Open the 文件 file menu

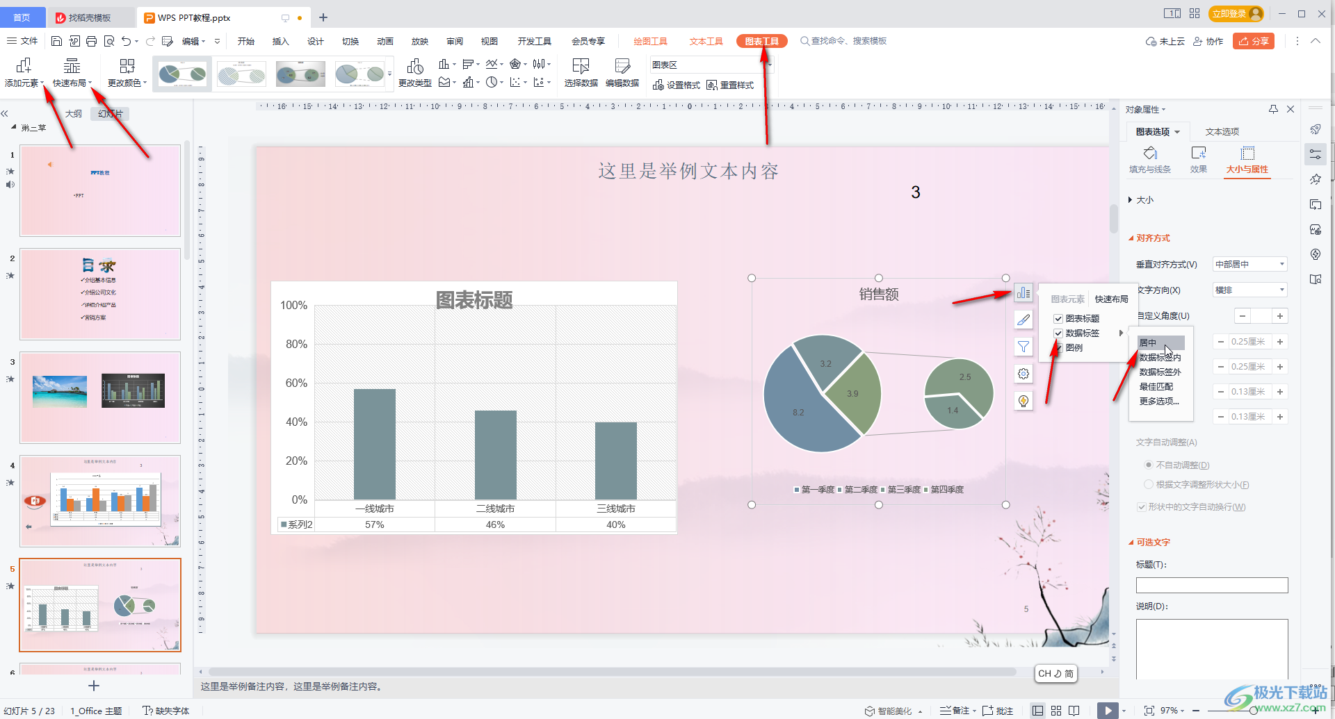23,41
